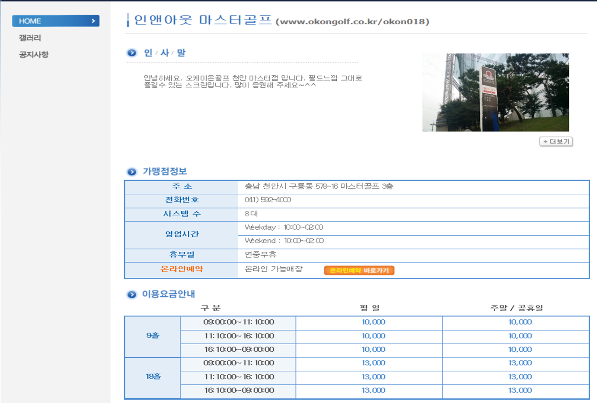Open the 공지사항 menu item
Viewport: 597px width, 403px height.
click(34, 55)
